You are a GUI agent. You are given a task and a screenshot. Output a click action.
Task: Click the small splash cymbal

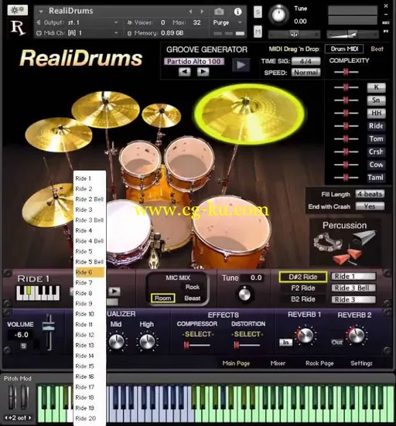point(161,115)
